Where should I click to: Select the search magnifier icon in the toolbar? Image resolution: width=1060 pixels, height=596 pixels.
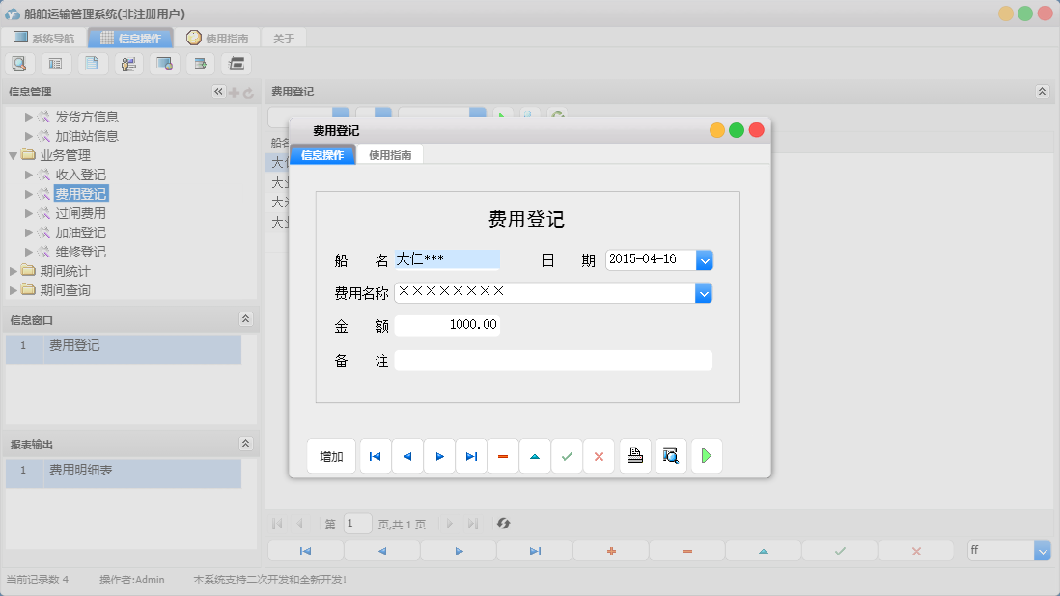point(19,63)
